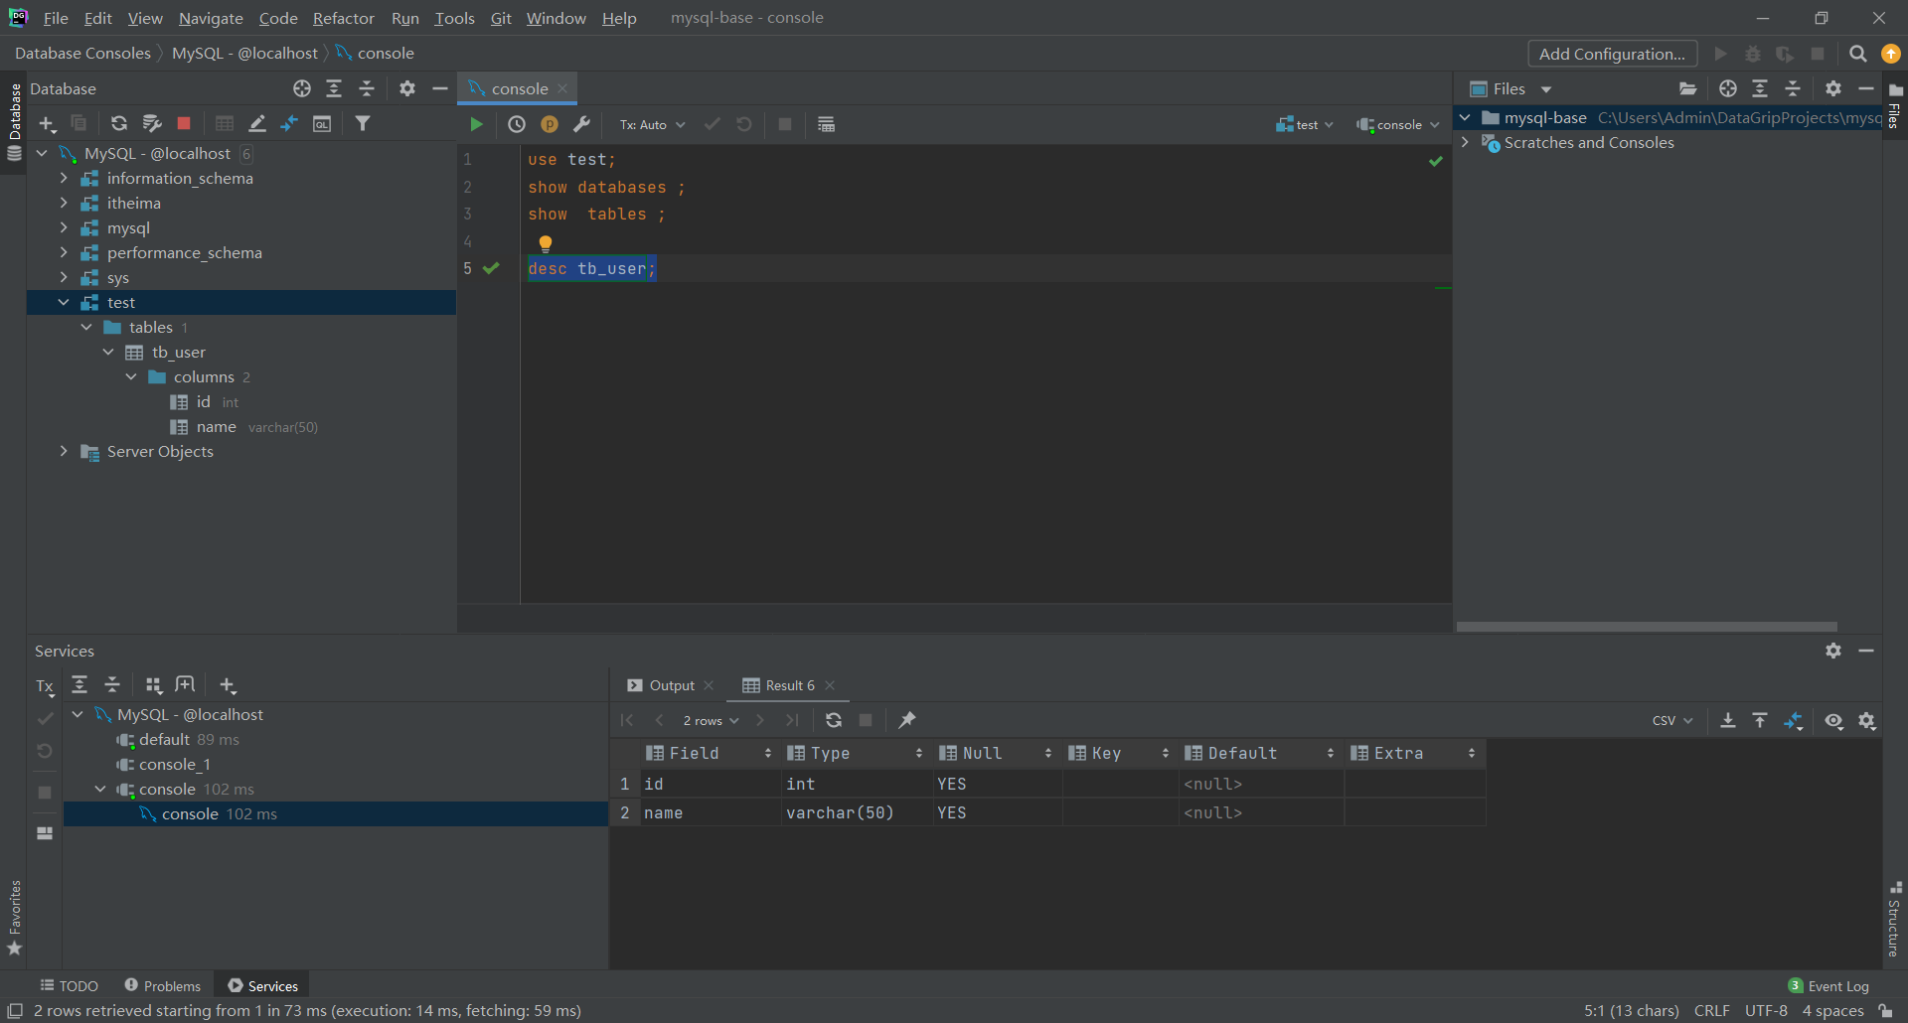The image size is (1908, 1023).
Task: Open search everywhere magnifier
Action: click(1857, 54)
